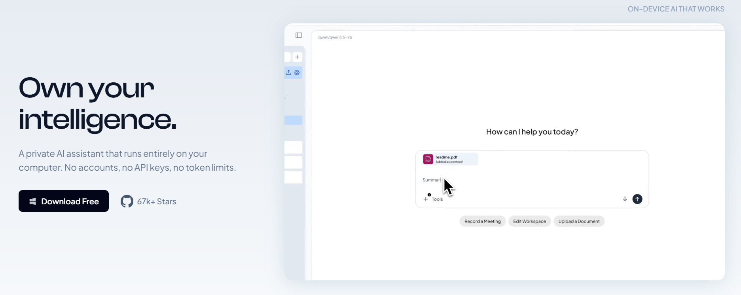Click the Download Free button
741x295 pixels.
click(64, 201)
